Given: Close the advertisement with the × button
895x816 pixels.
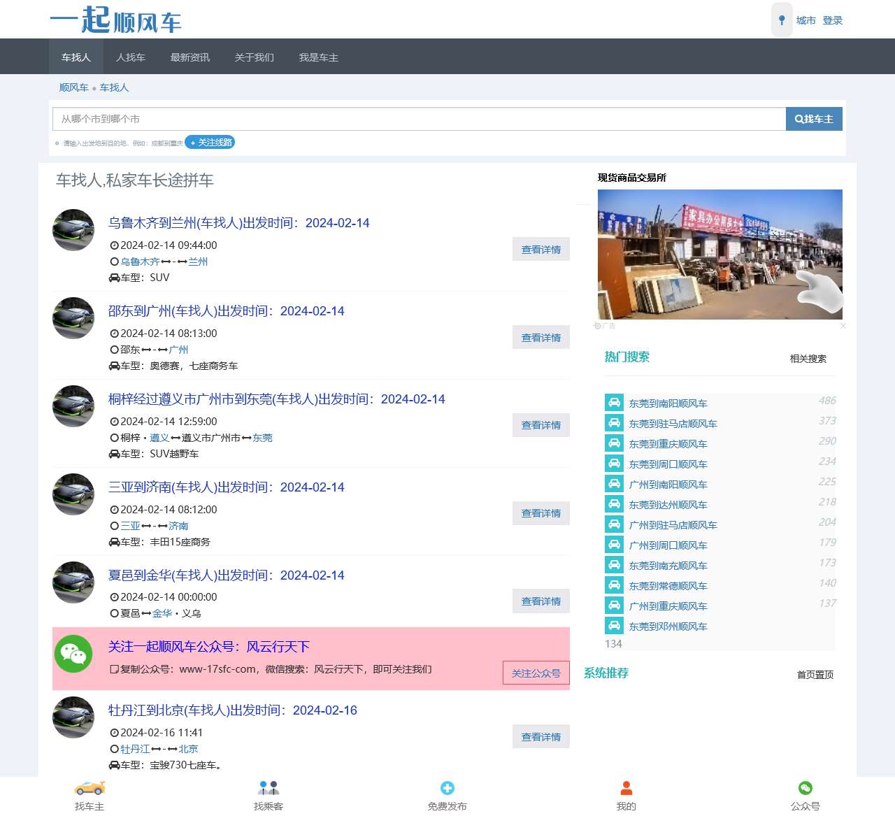Looking at the screenshot, I should [843, 326].
